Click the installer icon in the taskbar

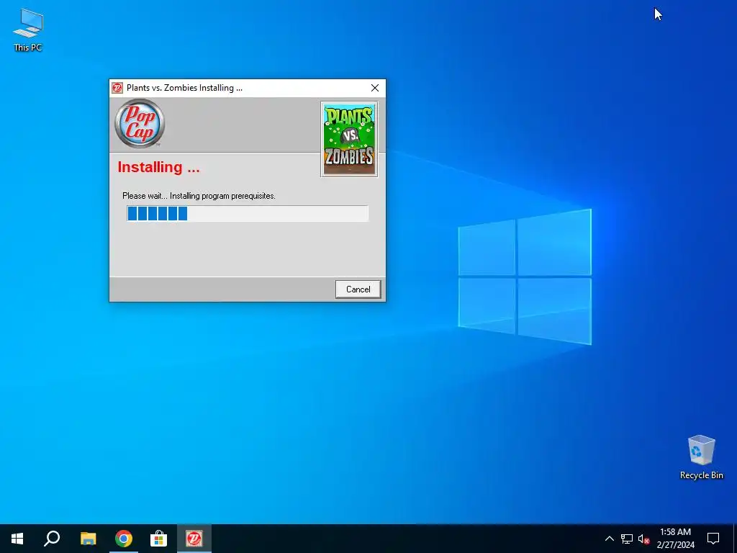[x=194, y=539]
